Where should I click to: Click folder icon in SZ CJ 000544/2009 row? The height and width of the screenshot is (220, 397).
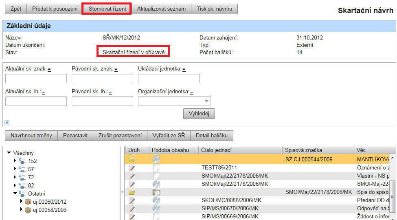point(132,160)
